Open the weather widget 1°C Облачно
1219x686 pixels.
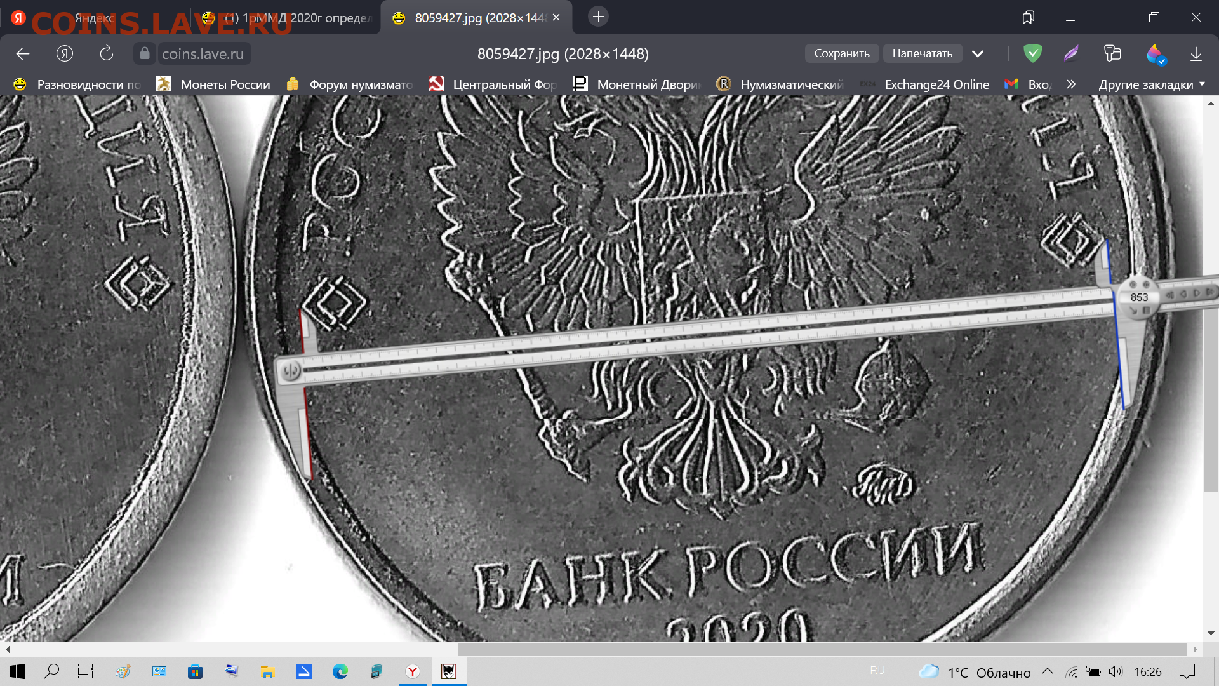(x=975, y=672)
